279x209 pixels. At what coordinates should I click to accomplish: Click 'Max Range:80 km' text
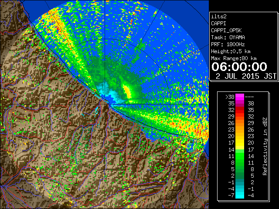234,58
